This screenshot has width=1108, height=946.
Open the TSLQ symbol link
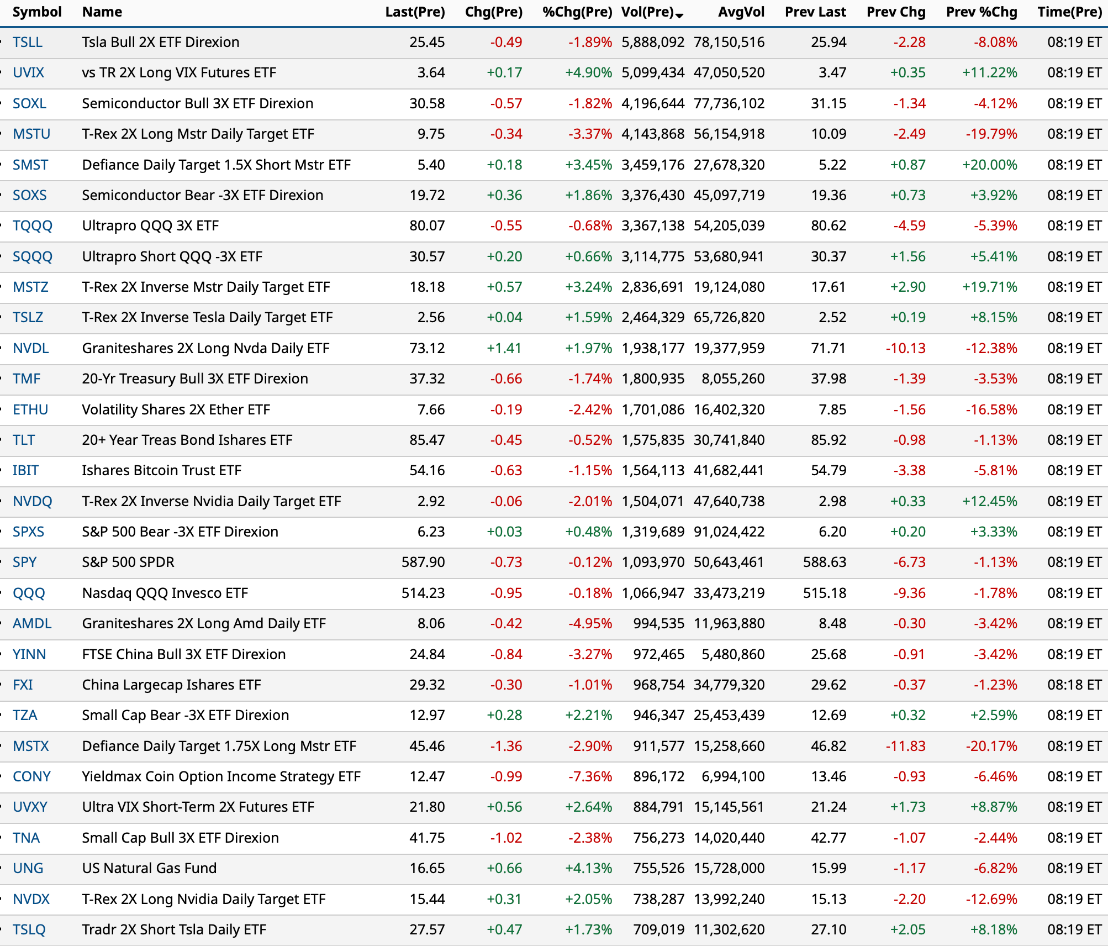pyautogui.click(x=29, y=929)
